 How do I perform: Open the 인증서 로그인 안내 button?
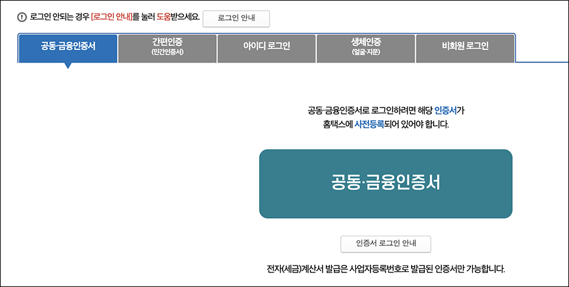point(386,243)
